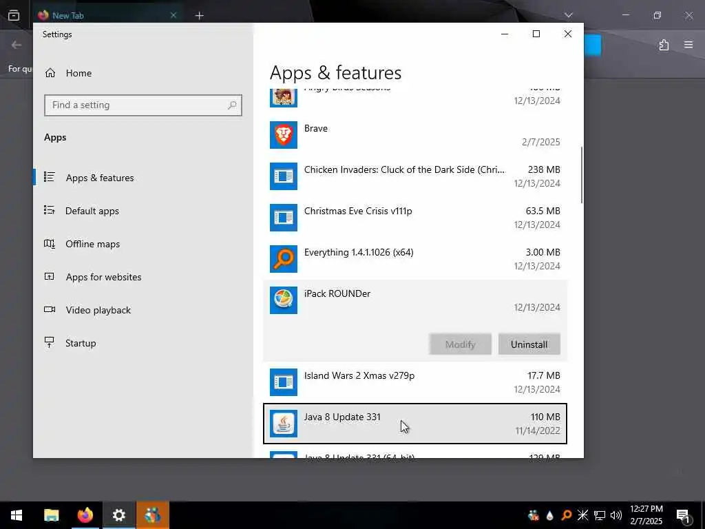Click the Apps & features list icon

[50, 177]
